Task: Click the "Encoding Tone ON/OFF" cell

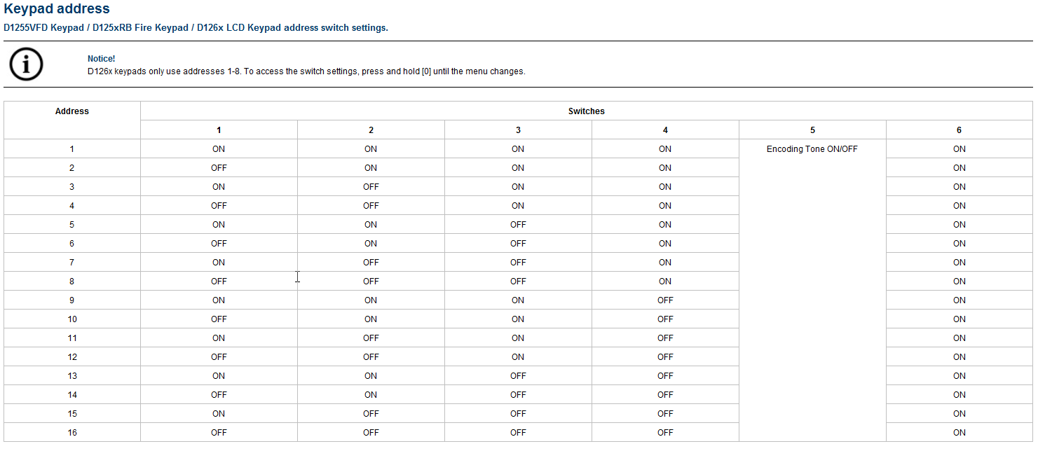Action: pyautogui.click(x=812, y=149)
